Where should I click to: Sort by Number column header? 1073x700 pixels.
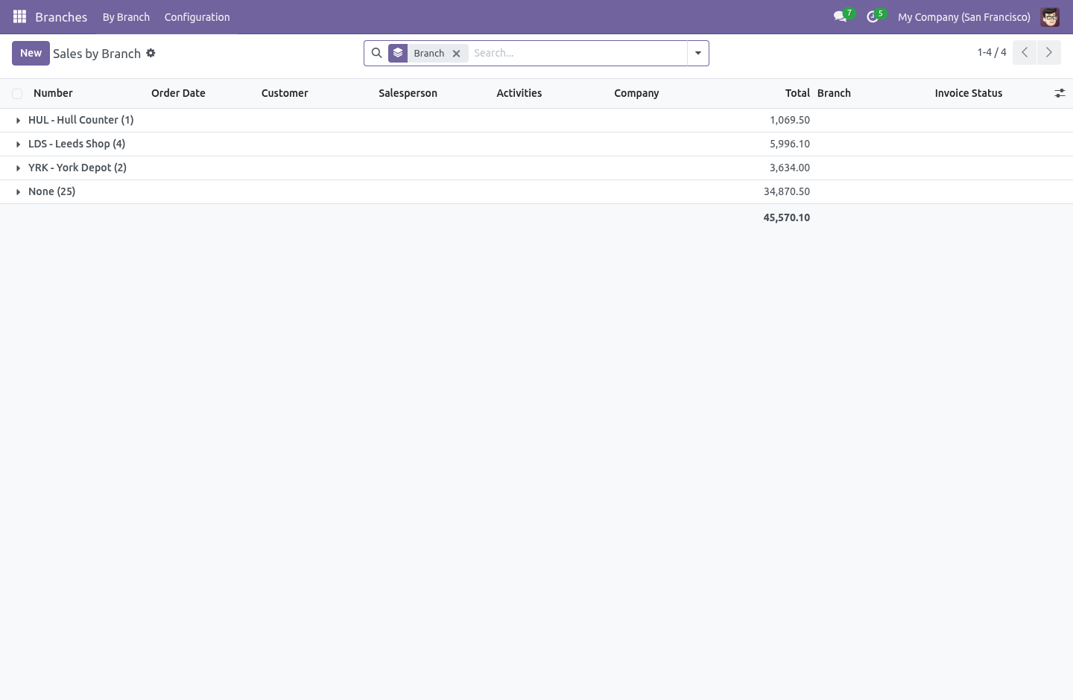pos(53,93)
